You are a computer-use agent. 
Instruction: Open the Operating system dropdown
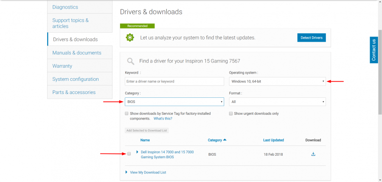[x=277, y=81]
